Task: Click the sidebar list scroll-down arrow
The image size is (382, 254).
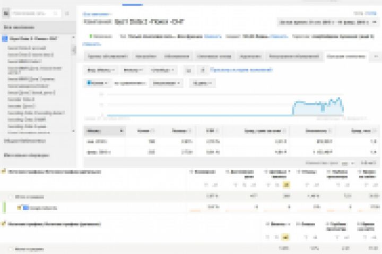Action: (74, 131)
